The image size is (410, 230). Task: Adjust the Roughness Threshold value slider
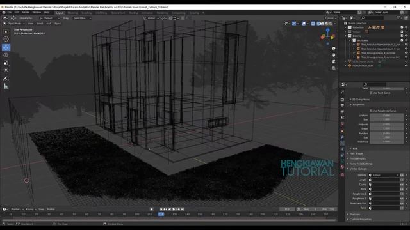pos(387,142)
